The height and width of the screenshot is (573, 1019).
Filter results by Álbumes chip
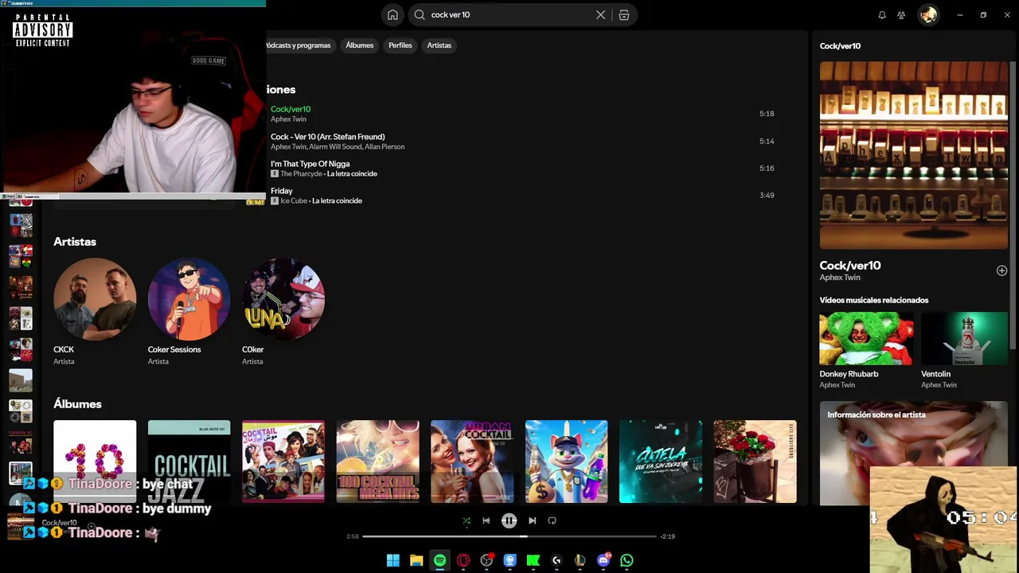pyautogui.click(x=359, y=45)
